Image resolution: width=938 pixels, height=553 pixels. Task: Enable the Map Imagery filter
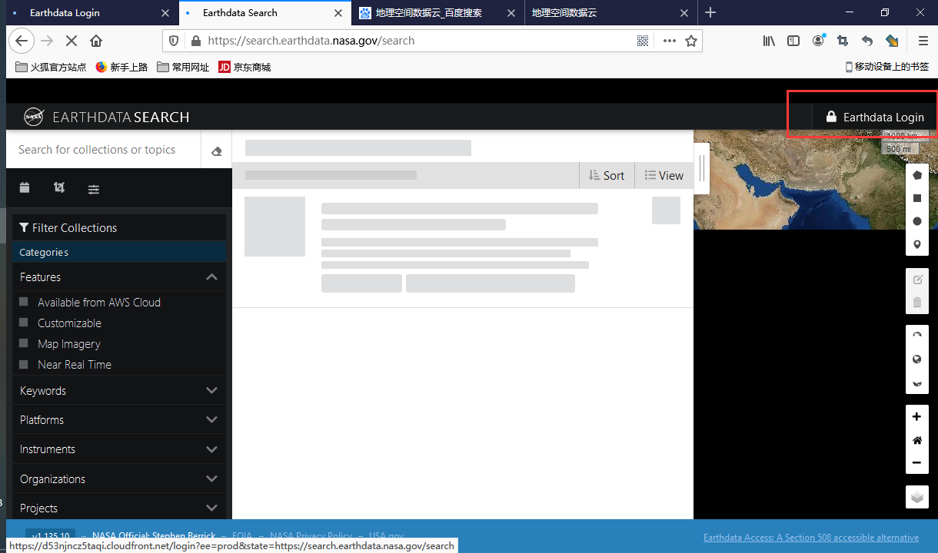tap(25, 343)
